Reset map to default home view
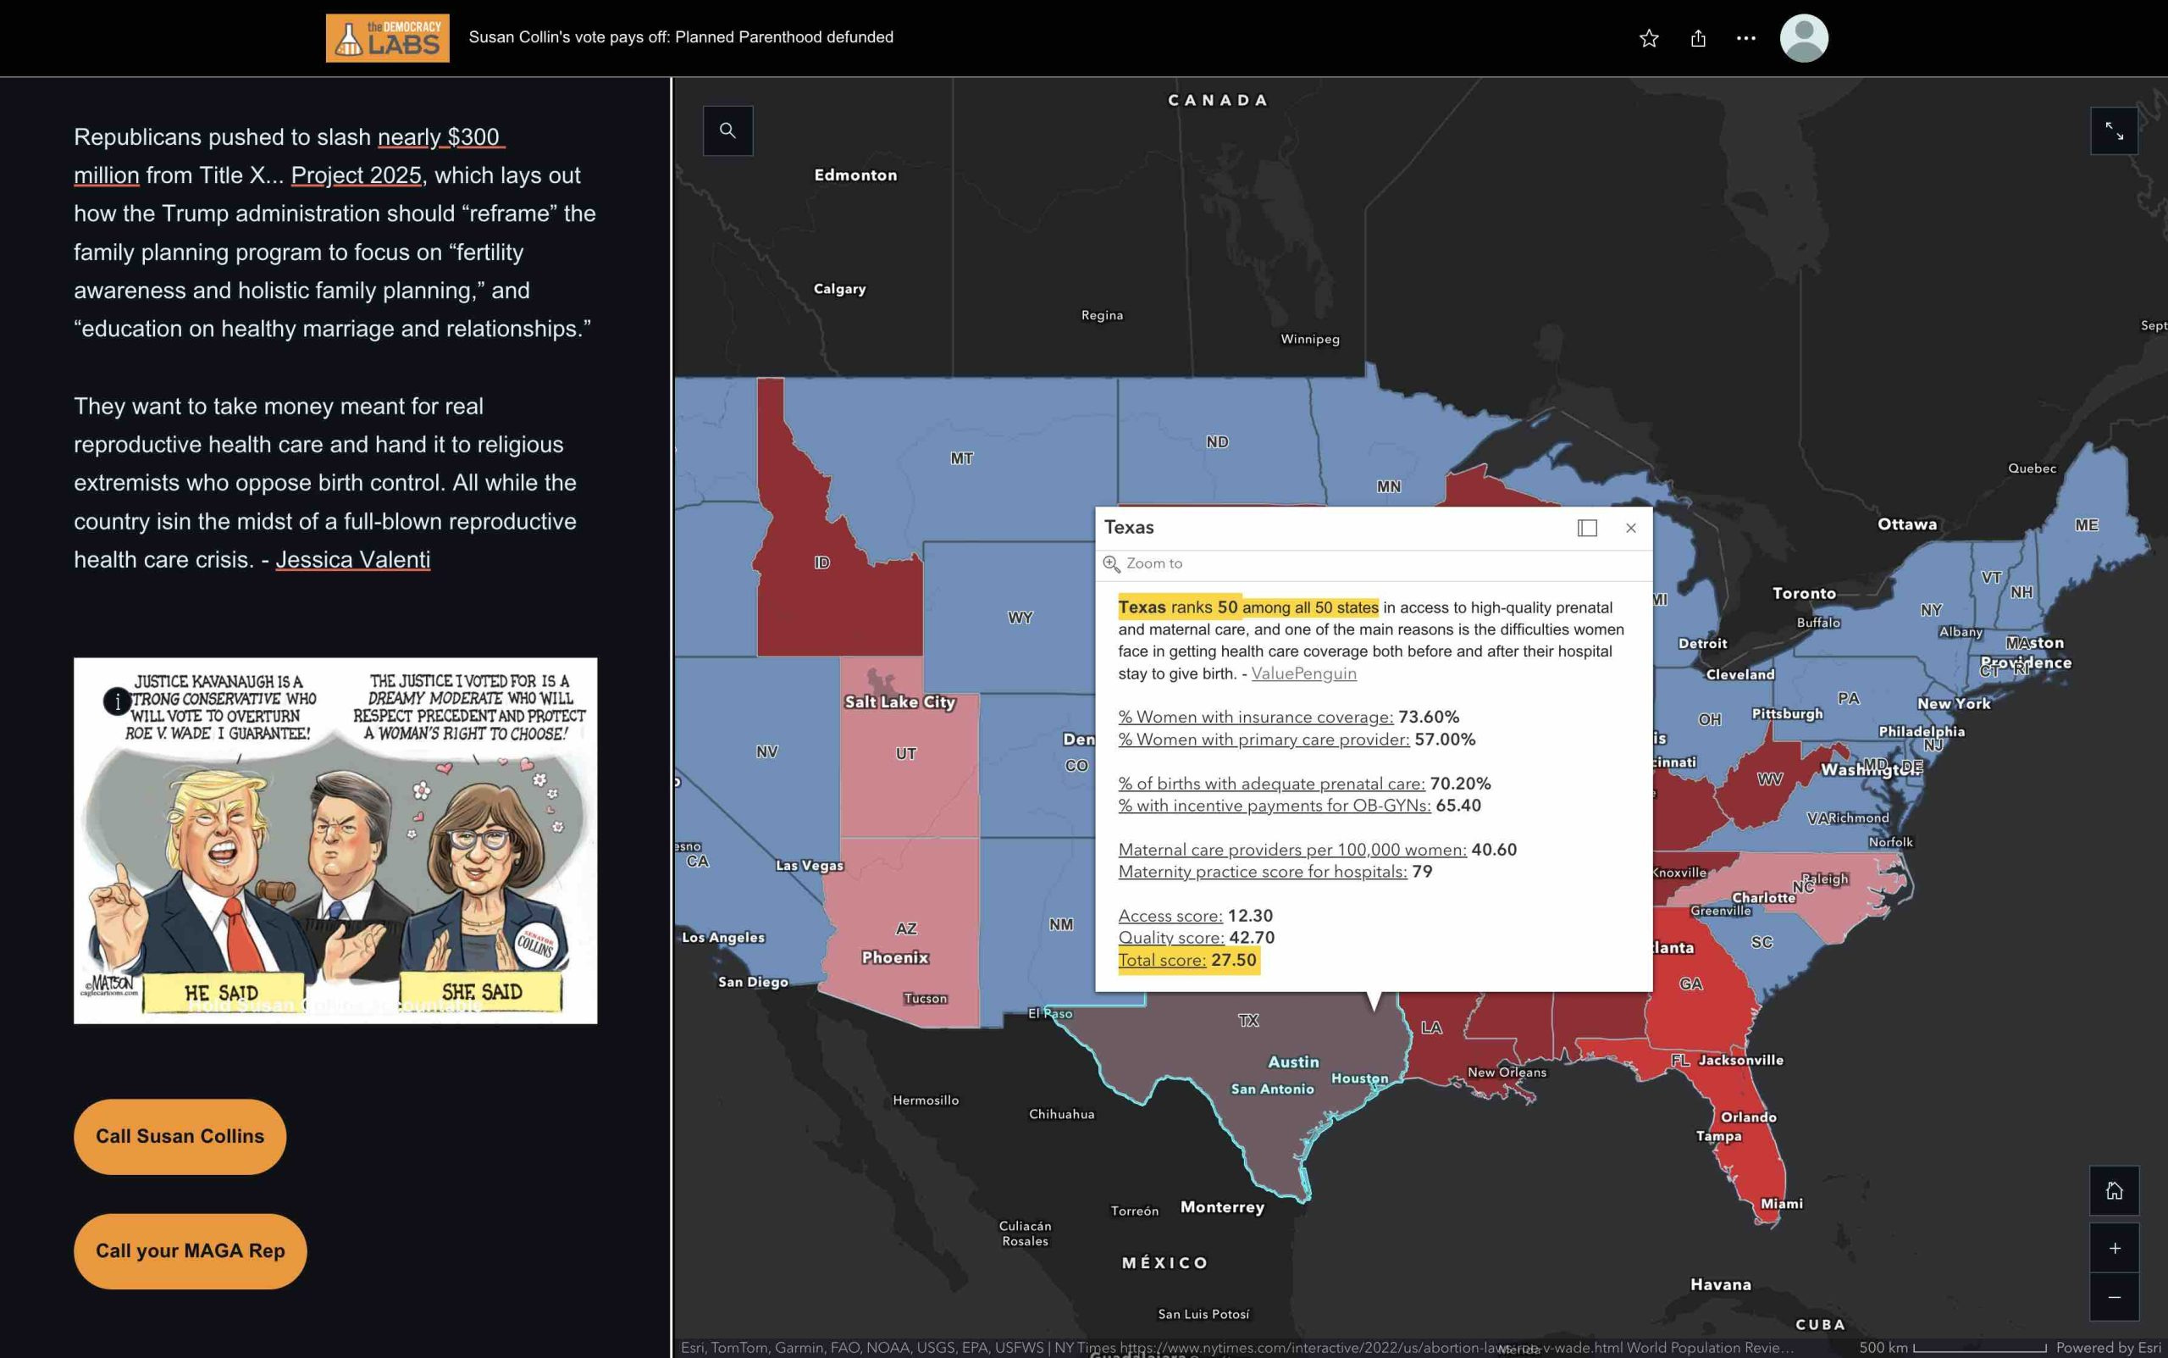The height and width of the screenshot is (1358, 2168). pos(2114,1191)
